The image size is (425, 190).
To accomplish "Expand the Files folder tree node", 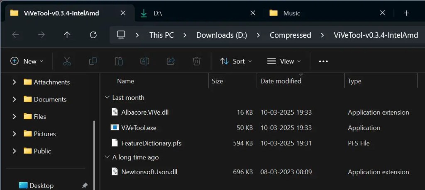I will pos(14,117).
